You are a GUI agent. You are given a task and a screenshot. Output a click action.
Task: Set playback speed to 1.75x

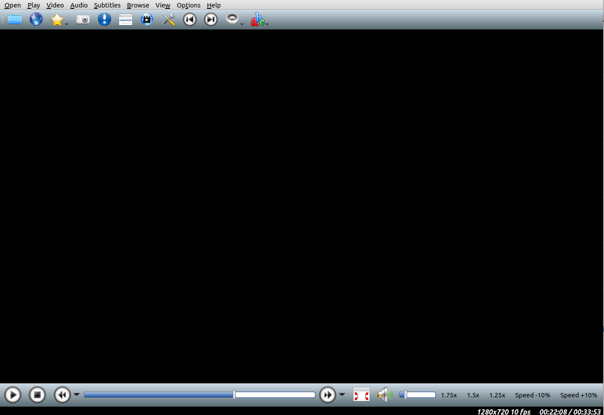coord(449,395)
